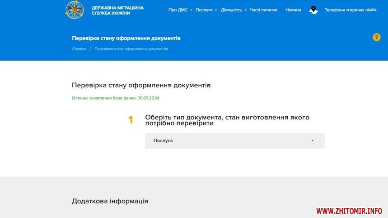Expand the Послуги navigation menu

pyautogui.click(x=204, y=10)
